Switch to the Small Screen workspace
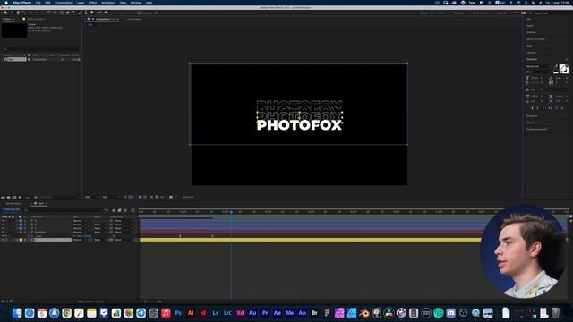This screenshot has width=573, height=322. pos(480,13)
